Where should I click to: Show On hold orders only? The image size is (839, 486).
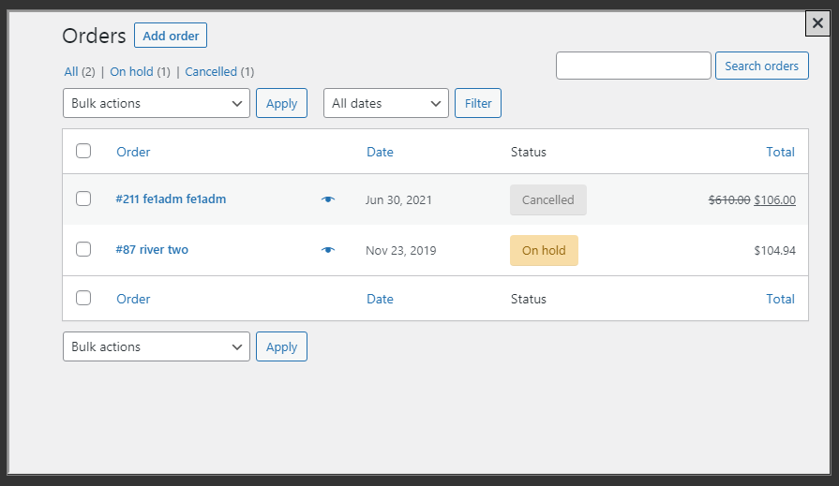(x=130, y=71)
